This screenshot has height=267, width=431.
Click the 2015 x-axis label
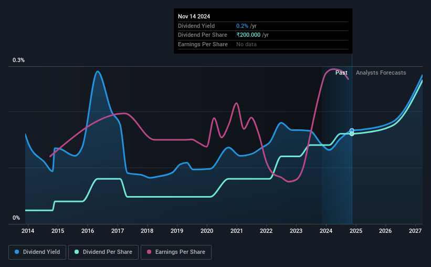tap(58, 231)
